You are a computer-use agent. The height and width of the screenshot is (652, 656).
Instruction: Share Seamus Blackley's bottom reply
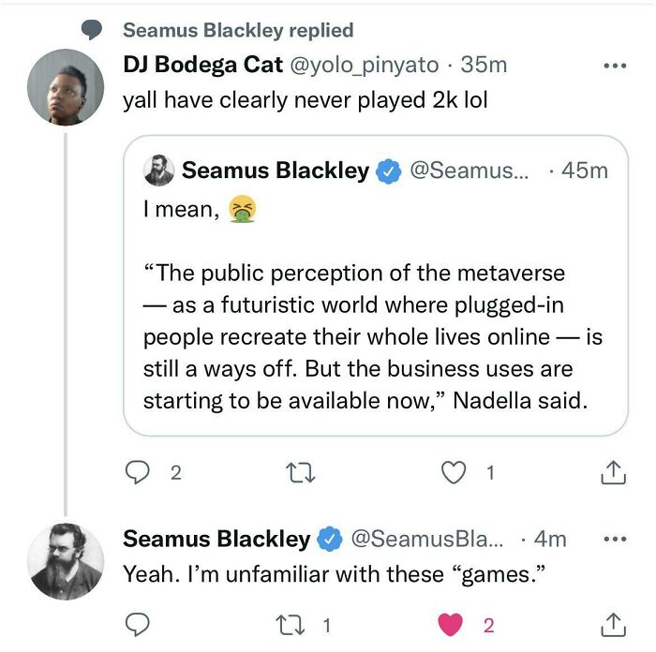click(612, 623)
